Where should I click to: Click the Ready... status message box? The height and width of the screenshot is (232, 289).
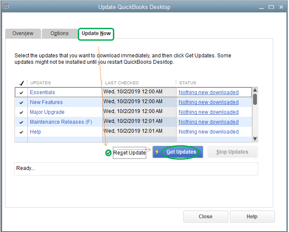136,169
